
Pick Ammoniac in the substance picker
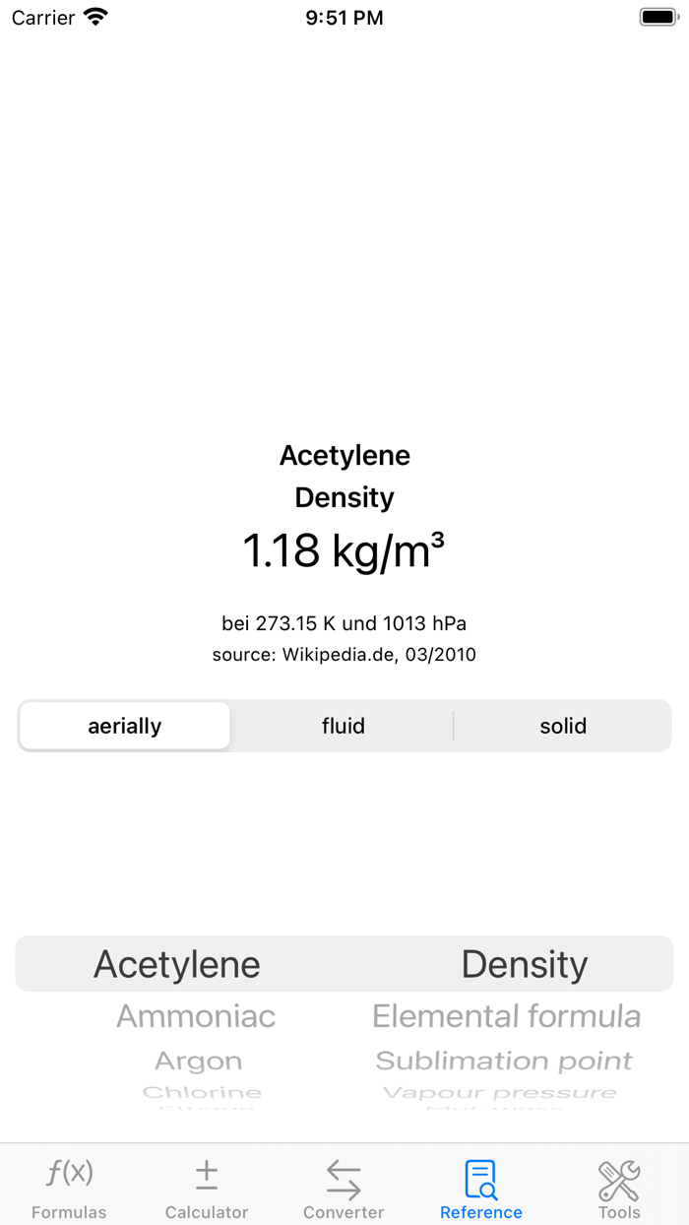tap(196, 1016)
